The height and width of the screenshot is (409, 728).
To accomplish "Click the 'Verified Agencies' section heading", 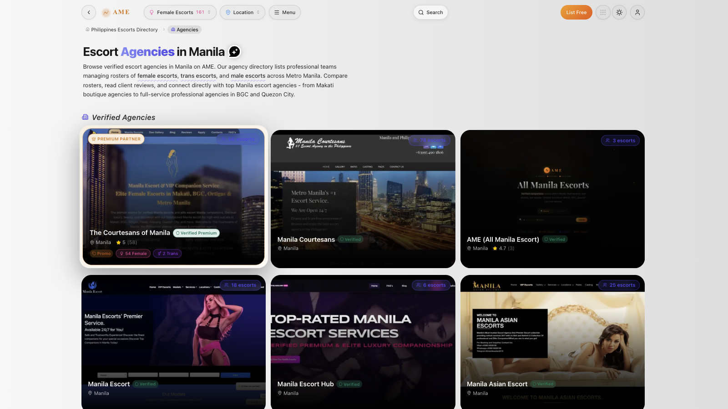I will pos(124,117).
